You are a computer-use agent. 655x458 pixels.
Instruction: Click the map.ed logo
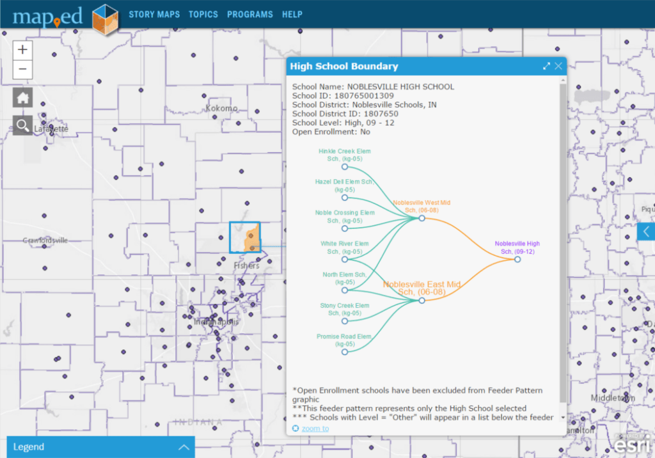point(47,17)
